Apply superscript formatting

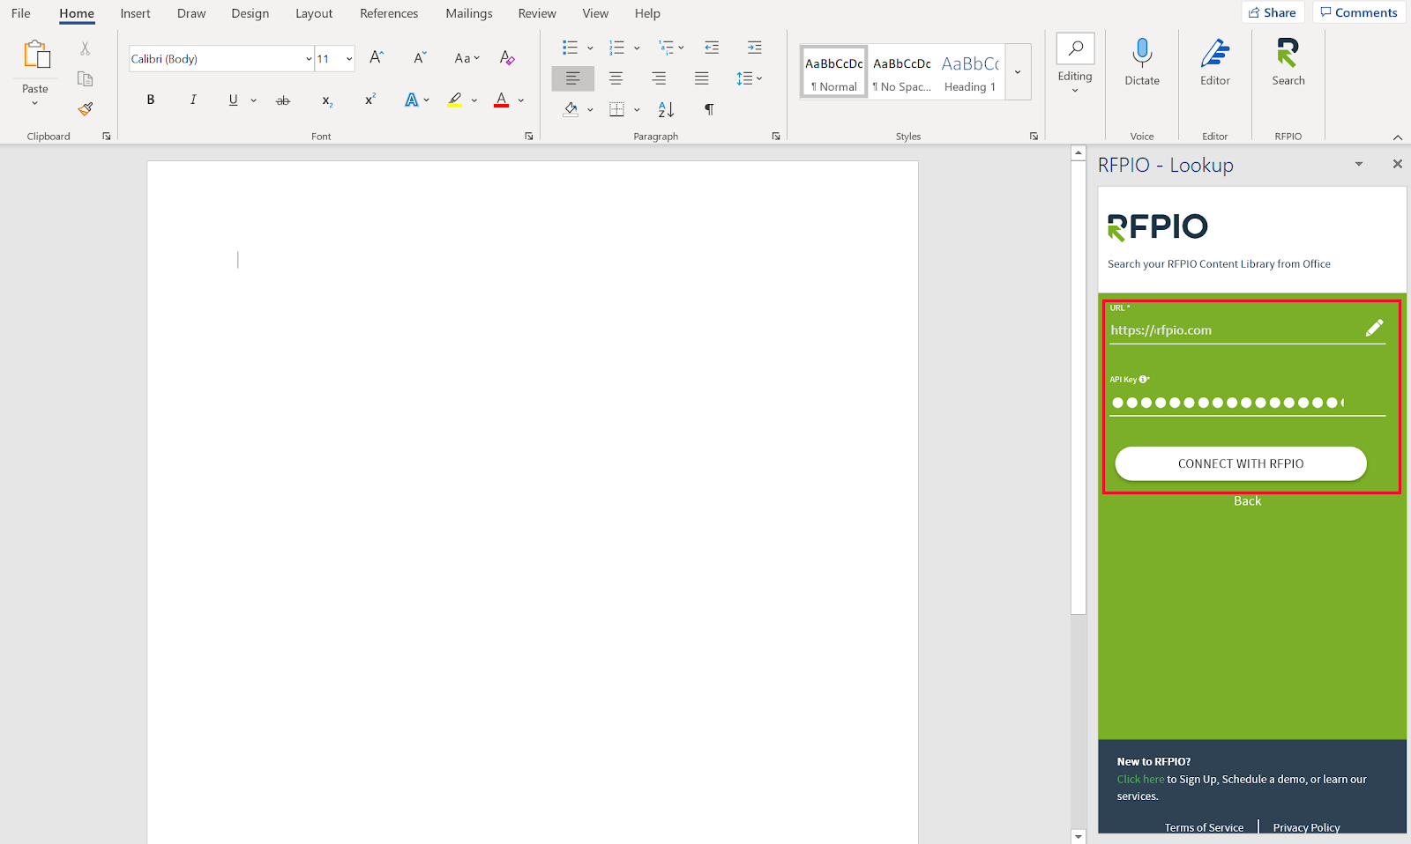pos(370,100)
